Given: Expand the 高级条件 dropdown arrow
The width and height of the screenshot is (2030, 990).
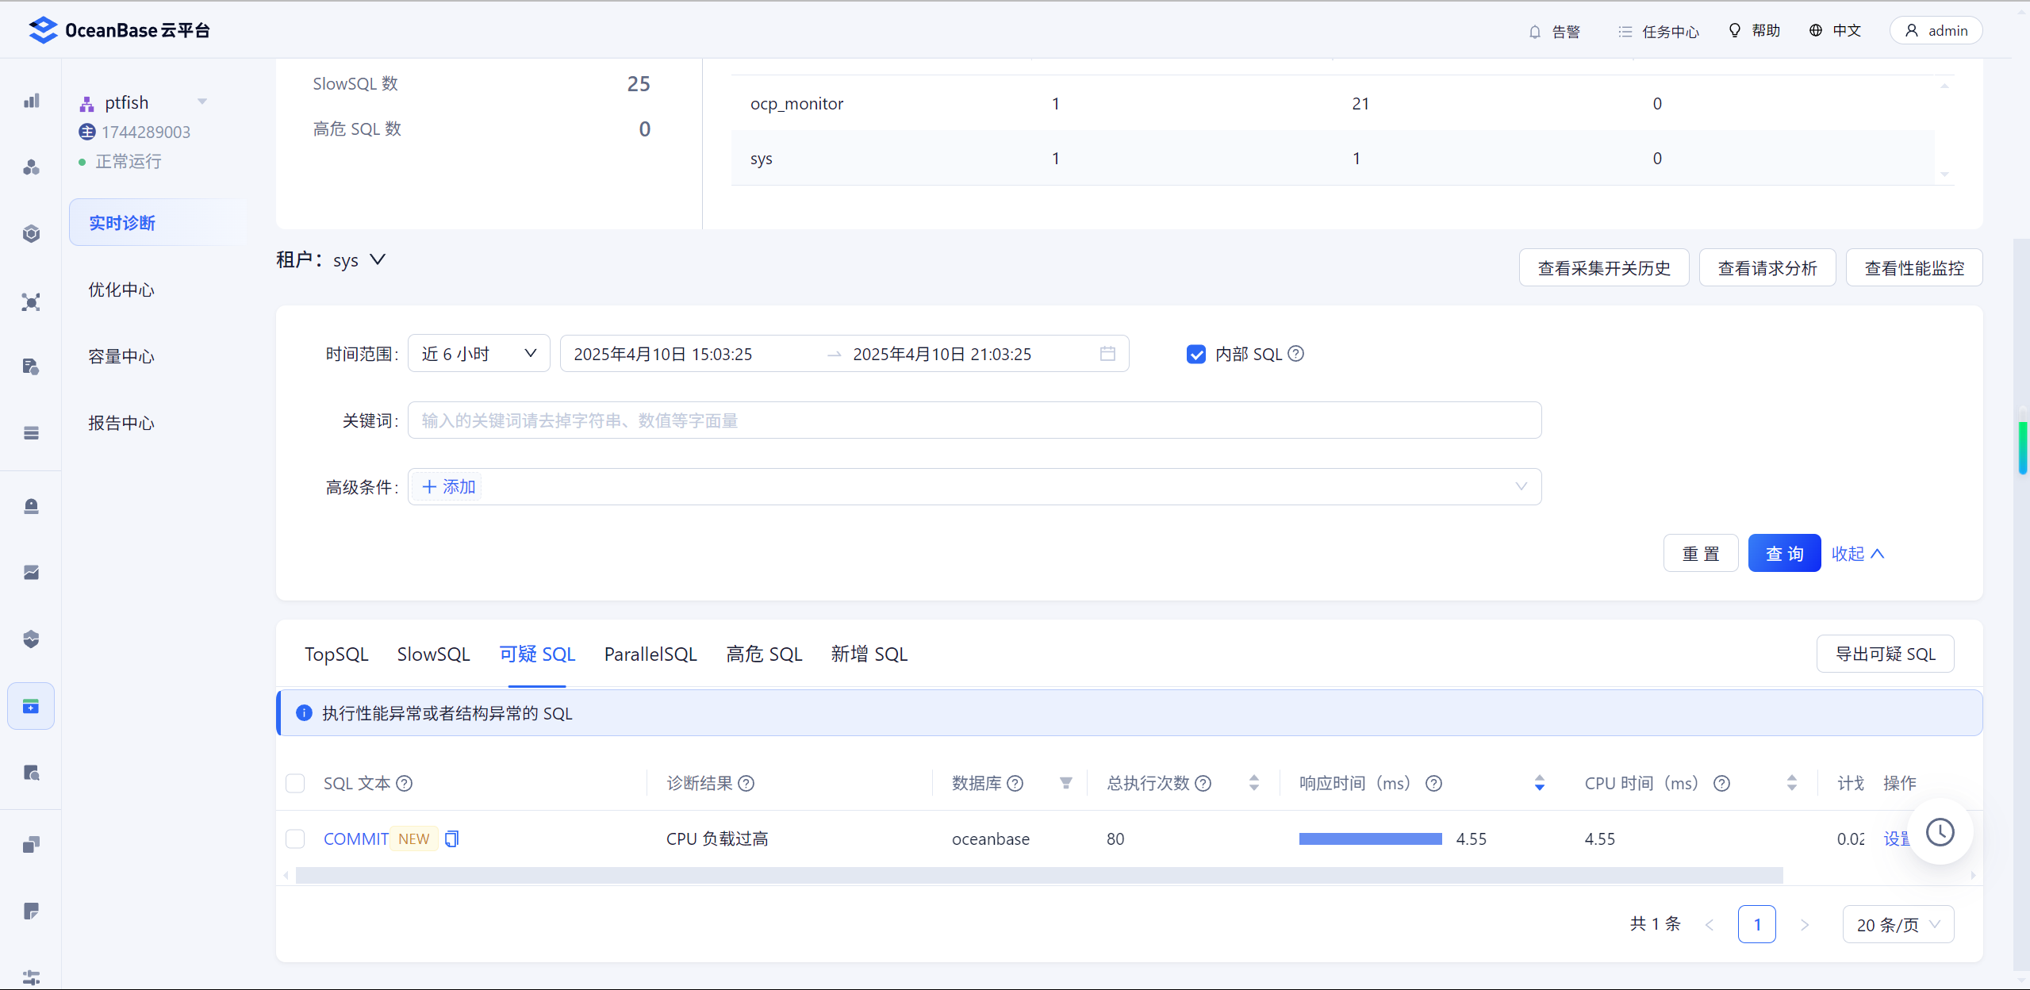Looking at the screenshot, I should point(1521,486).
